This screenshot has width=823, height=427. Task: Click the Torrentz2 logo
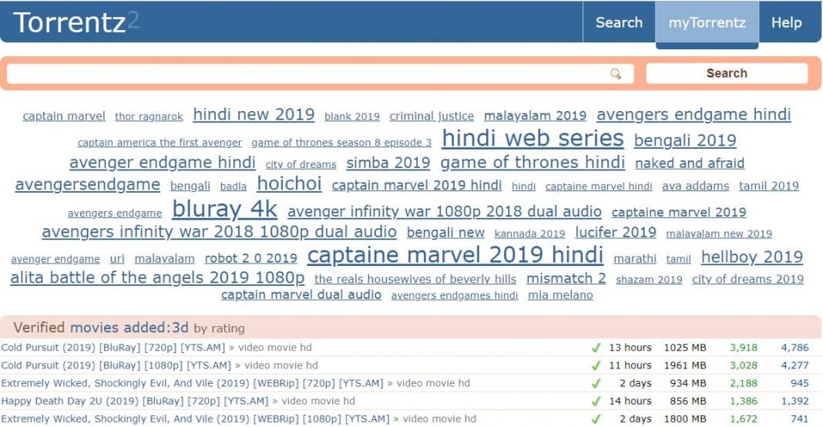[76, 22]
